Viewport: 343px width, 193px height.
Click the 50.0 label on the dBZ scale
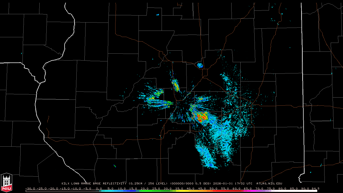pyautogui.click(x=214, y=188)
